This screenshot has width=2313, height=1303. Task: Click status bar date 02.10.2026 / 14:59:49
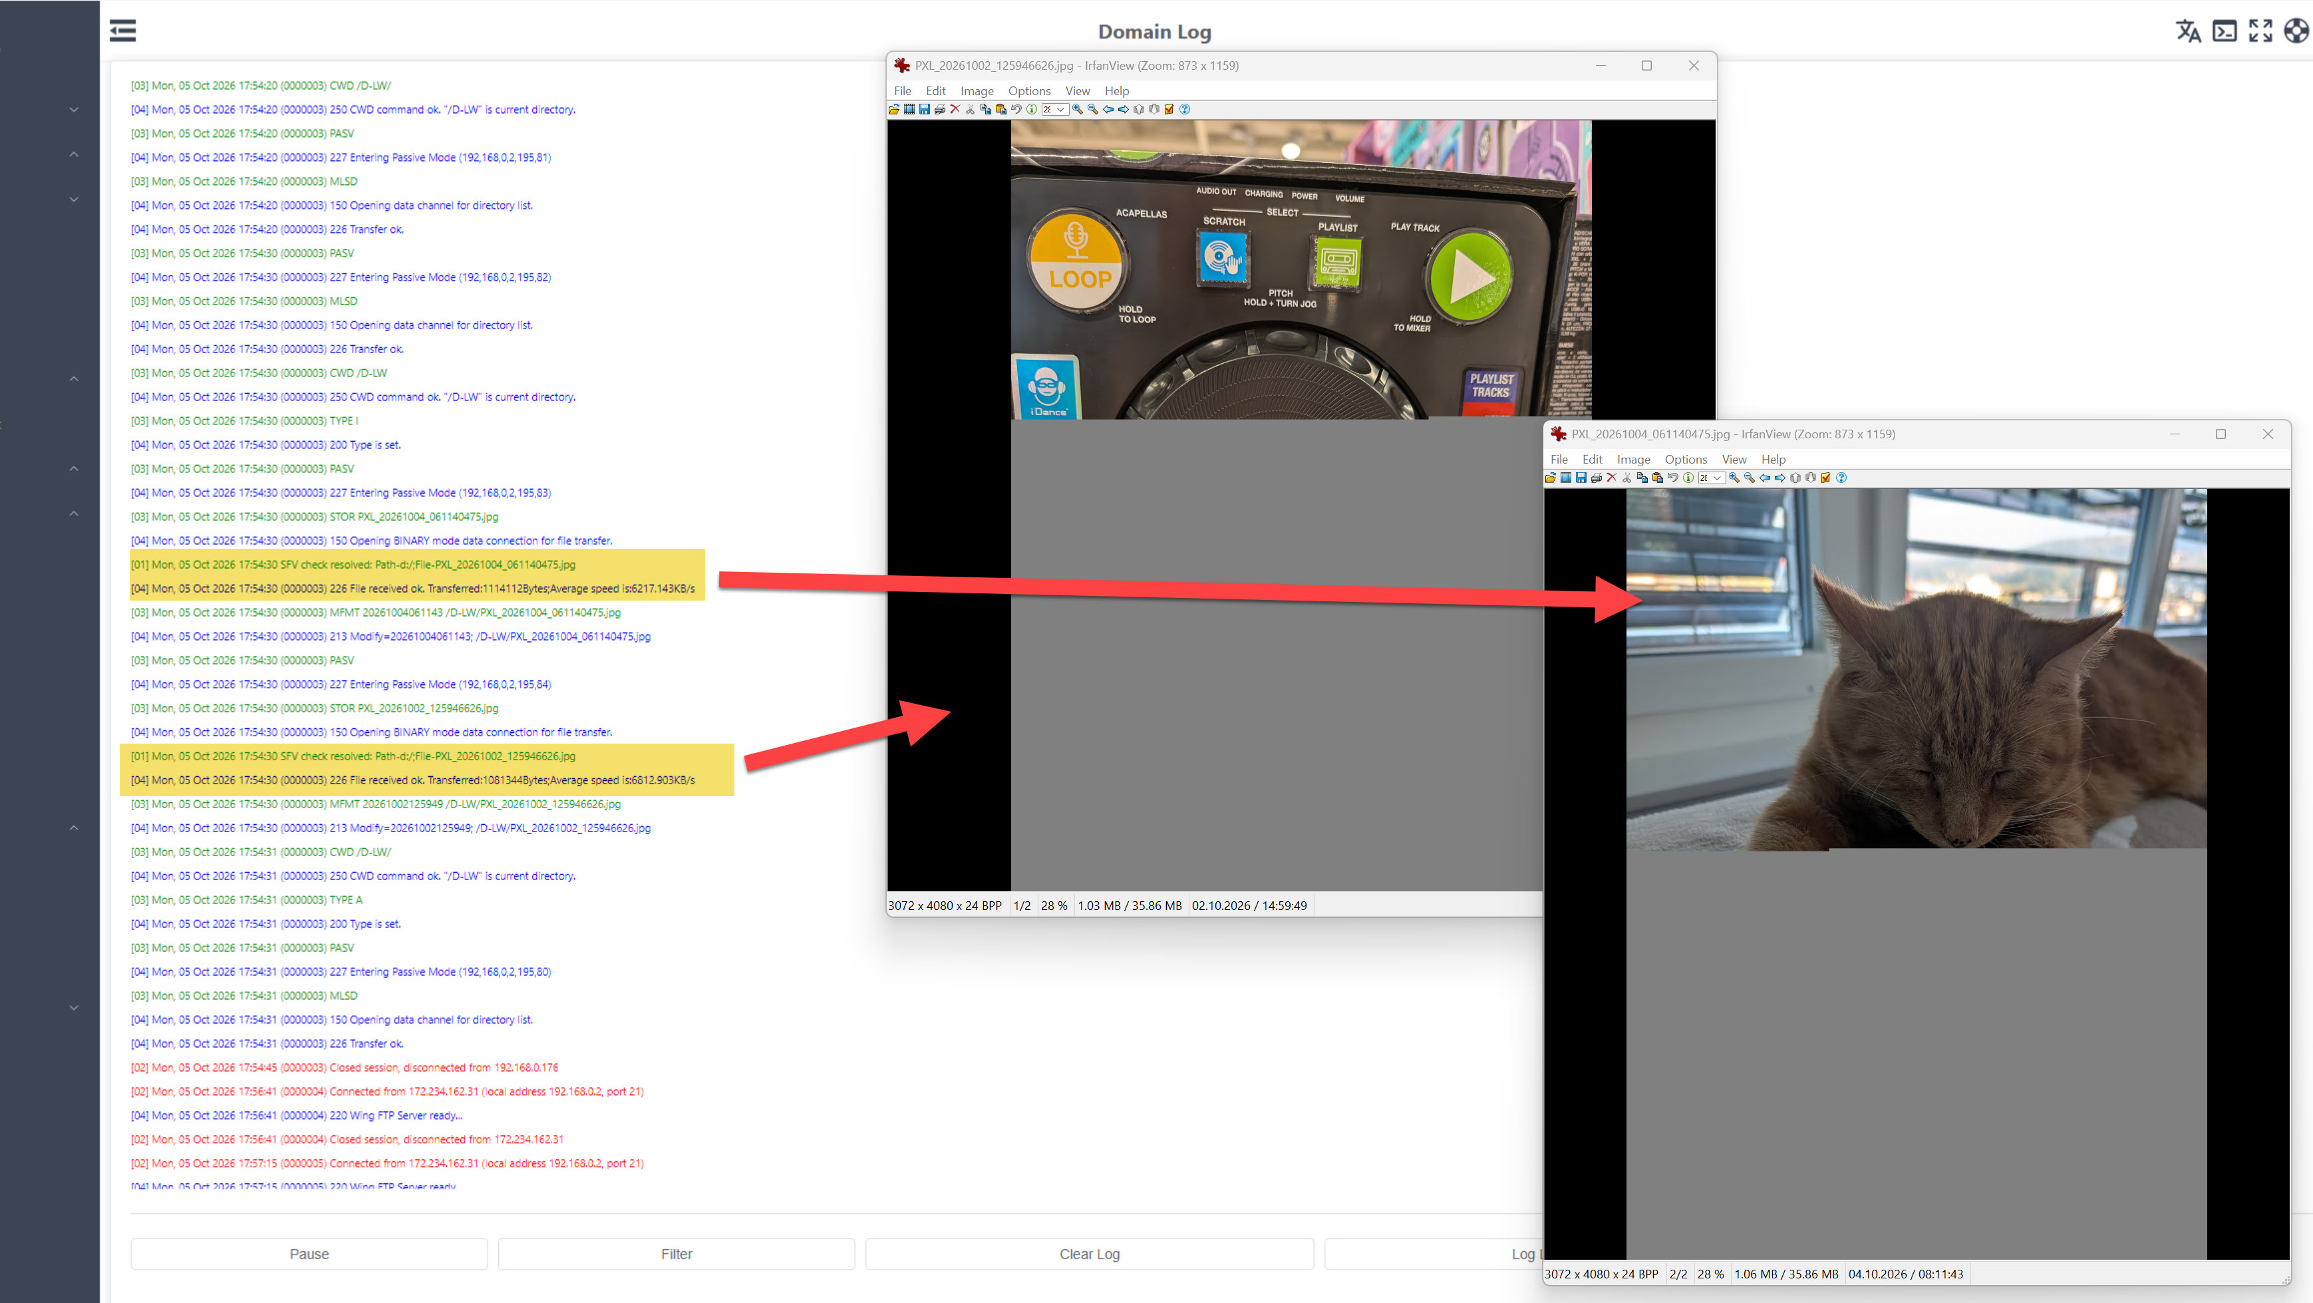[1249, 905]
